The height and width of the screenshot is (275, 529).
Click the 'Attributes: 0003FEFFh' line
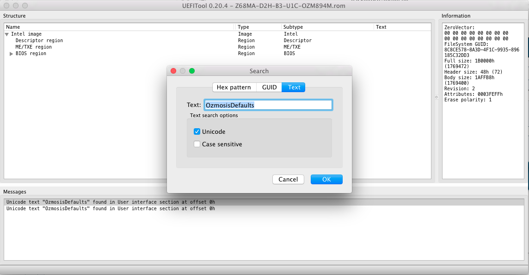pos(474,94)
